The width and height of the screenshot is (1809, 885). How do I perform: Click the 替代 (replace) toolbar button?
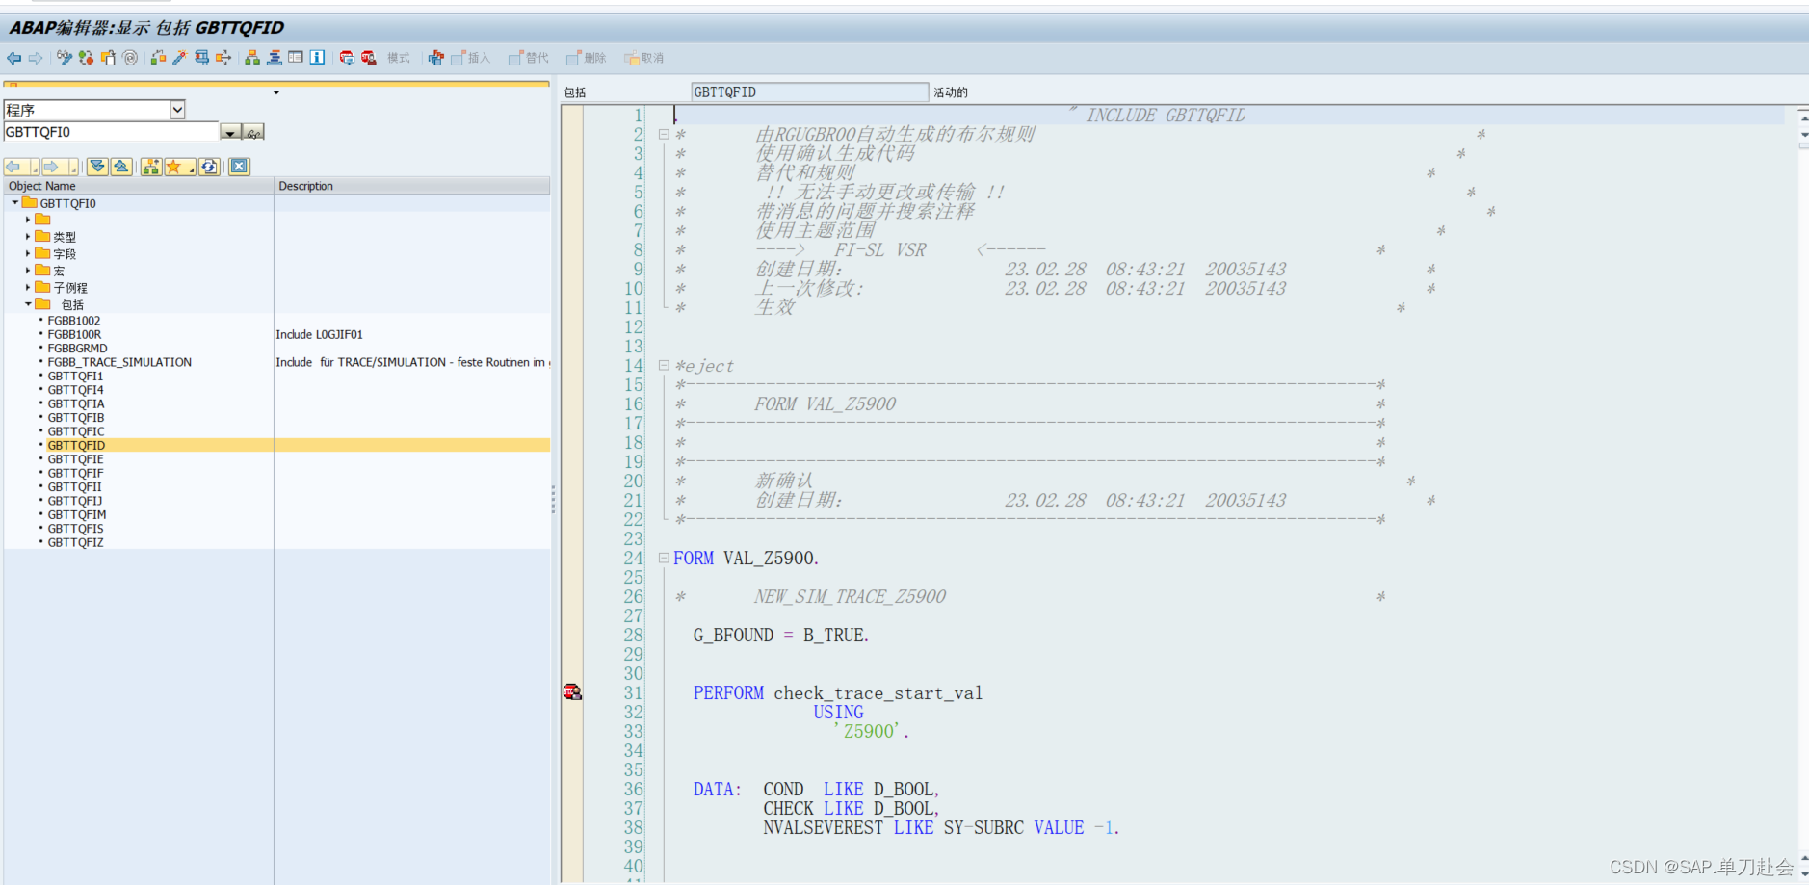[529, 58]
